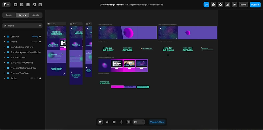Toggle the light/dark canvas sun icon
The height and width of the screenshot is (130, 263).
[121, 122]
